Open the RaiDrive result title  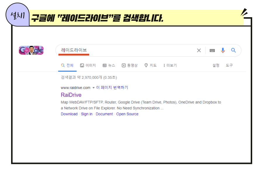coord(71,95)
